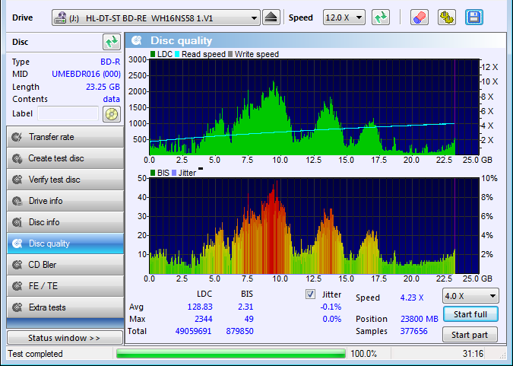Click the FE / TE sidebar icon
This screenshot has height=366, width=513.
(x=17, y=286)
